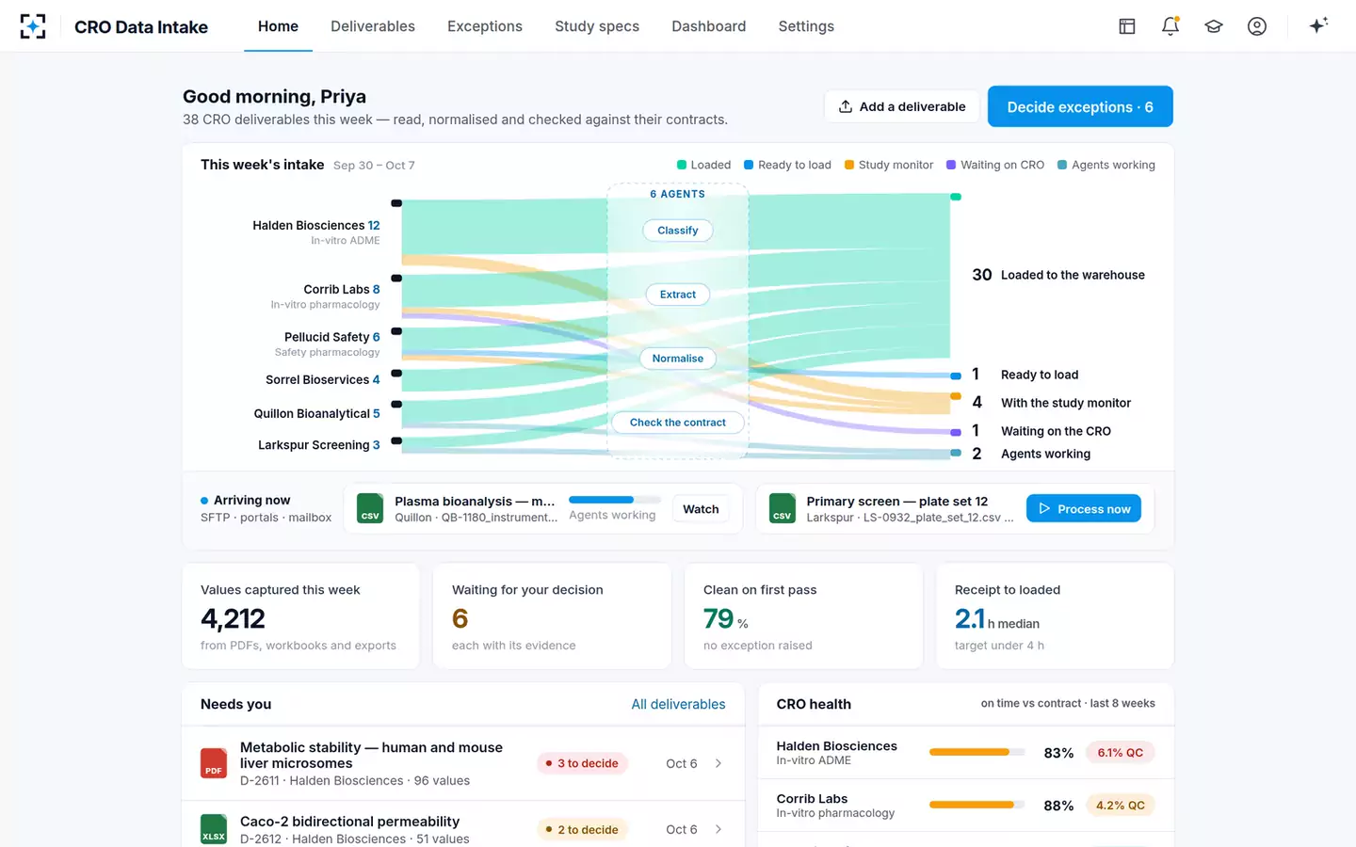Click Halden Biosciences on-time bar
Viewport: 1356px width, 847px height.
pos(977,752)
